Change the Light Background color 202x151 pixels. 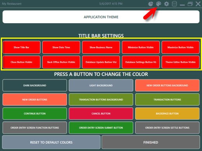[101, 86]
